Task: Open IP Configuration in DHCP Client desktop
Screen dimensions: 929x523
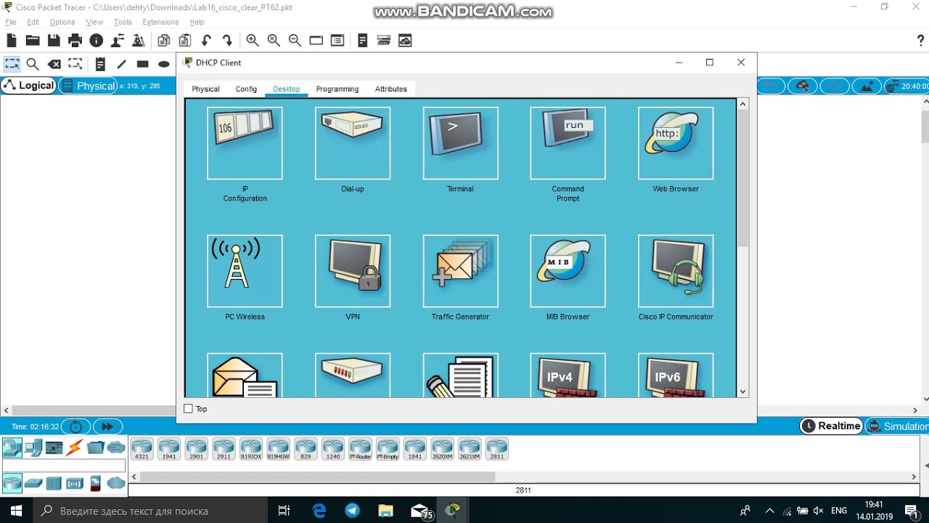Action: coord(245,143)
